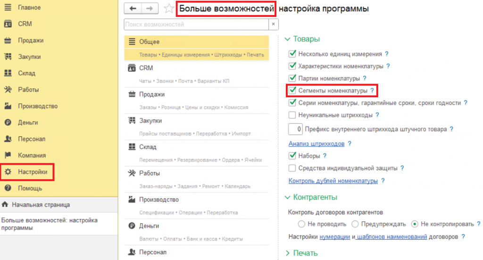The height and width of the screenshot is (260, 483).
Task: Enable Средства индивидуальной защиты checkbox
Action: (x=292, y=168)
